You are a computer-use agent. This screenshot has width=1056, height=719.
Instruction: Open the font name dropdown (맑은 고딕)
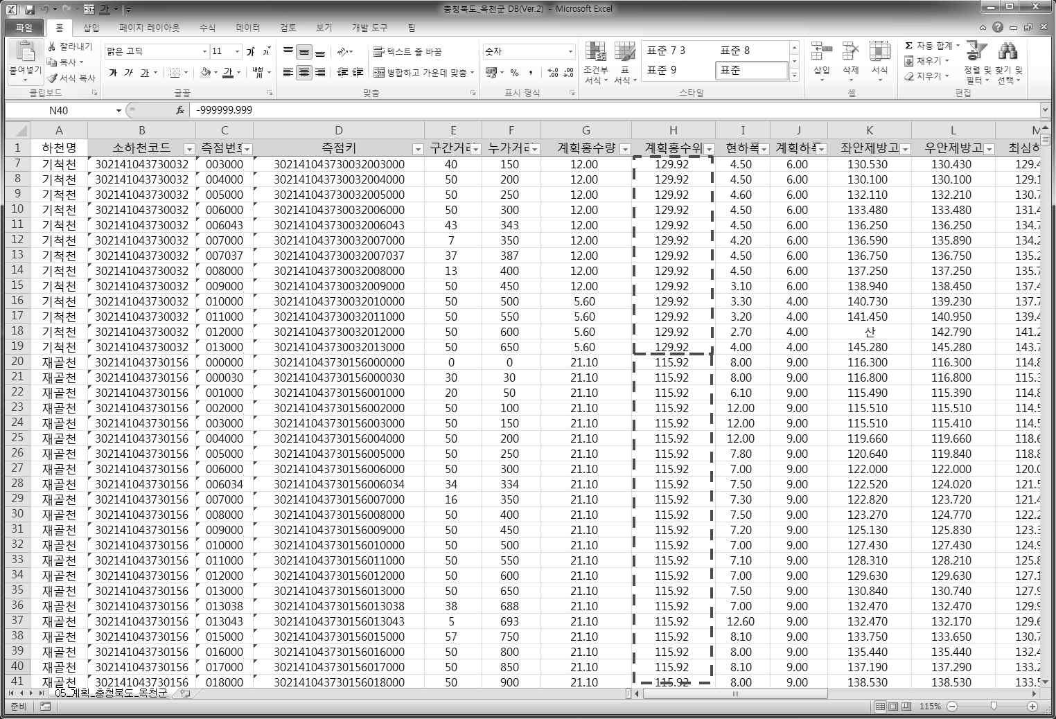(204, 51)
